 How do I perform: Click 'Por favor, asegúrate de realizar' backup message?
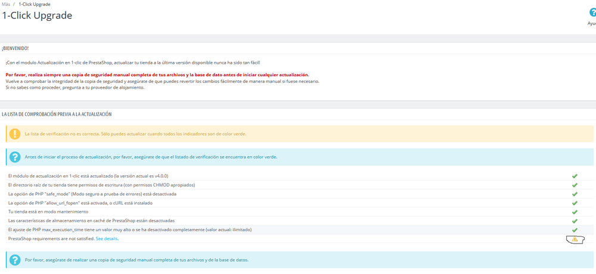[x=137, y=260]
